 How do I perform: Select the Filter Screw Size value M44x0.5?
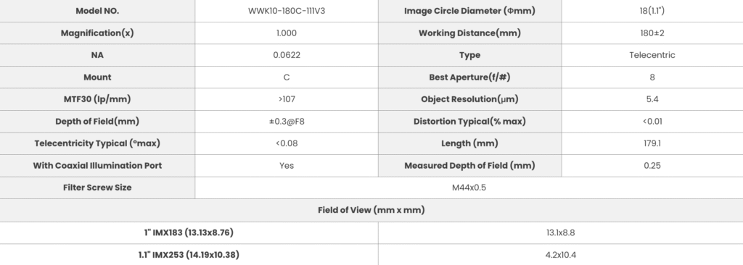click(469, 188)
